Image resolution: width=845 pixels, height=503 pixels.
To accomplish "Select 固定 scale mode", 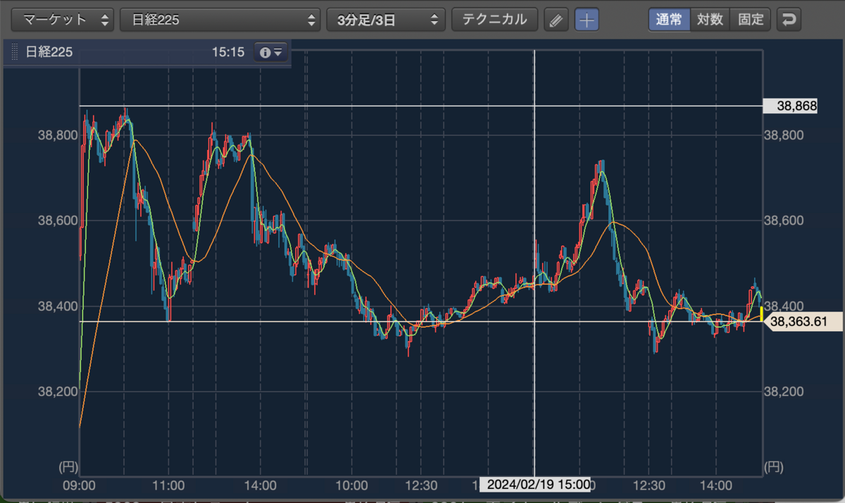I will tap(751, 20).
